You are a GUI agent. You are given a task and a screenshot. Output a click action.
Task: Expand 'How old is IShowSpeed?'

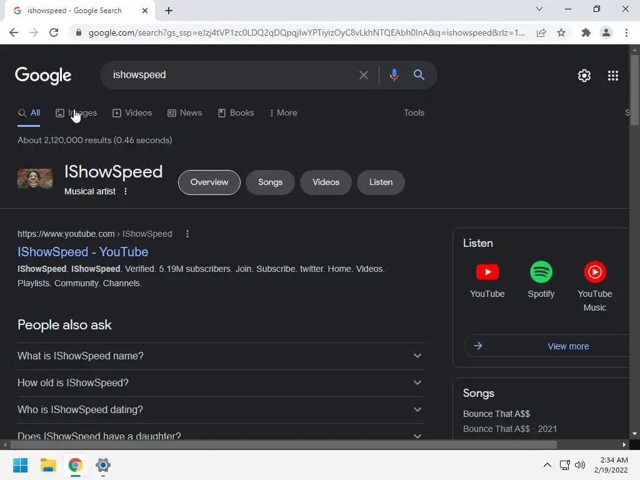tap(221, 383)
